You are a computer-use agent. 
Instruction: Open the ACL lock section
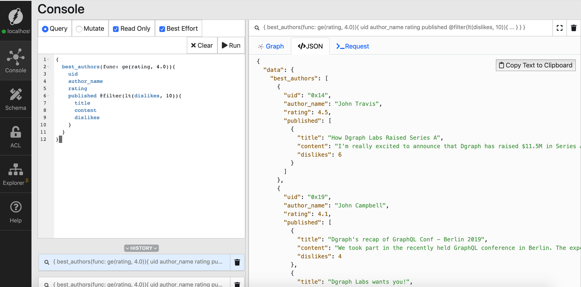point(15,137)
